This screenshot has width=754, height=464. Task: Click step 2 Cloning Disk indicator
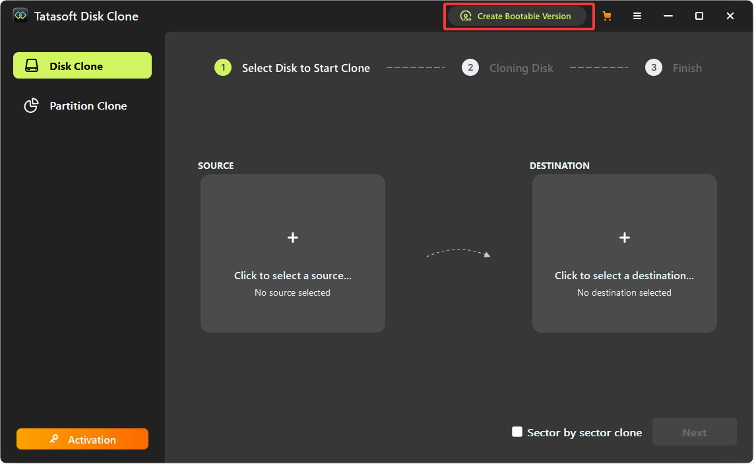click(x=470, y=67)
